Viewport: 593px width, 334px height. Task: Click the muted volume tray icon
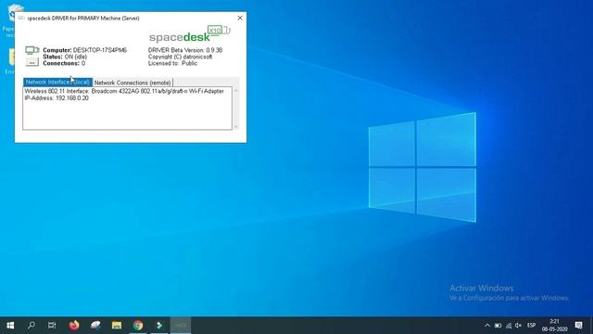519,326
